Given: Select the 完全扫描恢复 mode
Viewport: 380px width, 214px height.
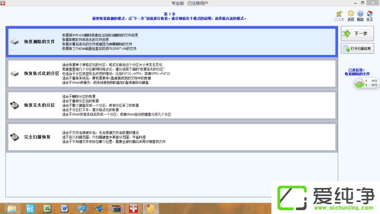Looking at the screenshot, I should click(172, 137).
